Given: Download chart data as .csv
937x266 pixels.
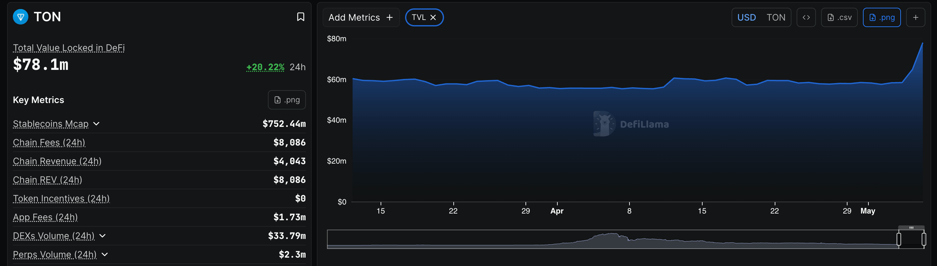Looking at the screenshot, I should 839,17.
